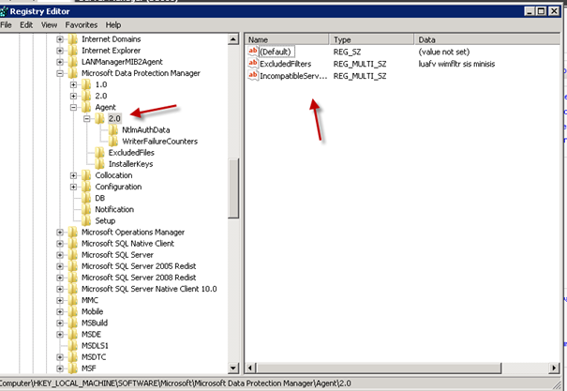The image size is (567, 391).
Task: Select the Microsoft SQL Server 2005 Redist key
Action: click(x=139, y=266)
